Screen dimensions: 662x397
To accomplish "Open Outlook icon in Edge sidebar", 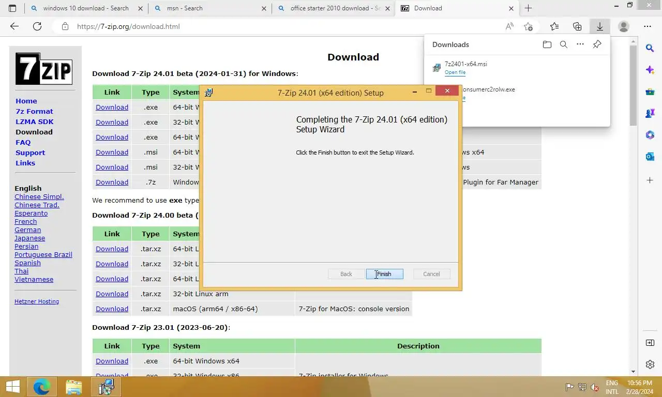I will pos(650,157).
